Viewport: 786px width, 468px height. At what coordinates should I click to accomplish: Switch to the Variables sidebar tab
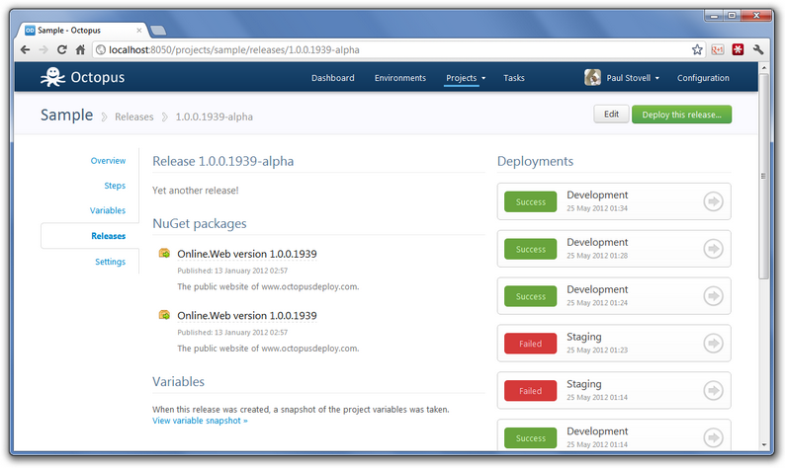108,210
